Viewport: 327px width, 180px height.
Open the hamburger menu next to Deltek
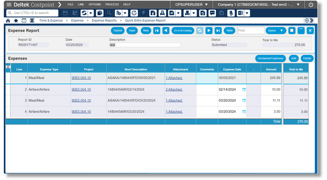[x=9, y=5]
